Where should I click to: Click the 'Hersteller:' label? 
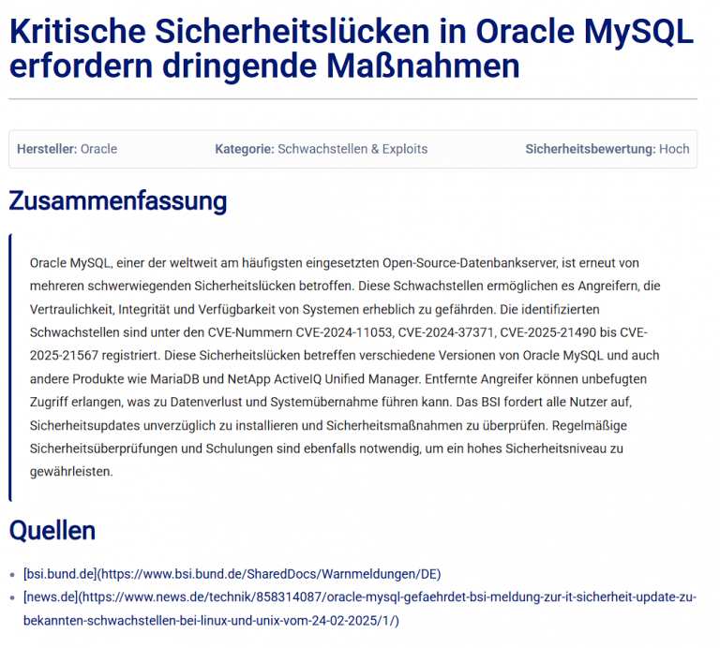[47, 149]
